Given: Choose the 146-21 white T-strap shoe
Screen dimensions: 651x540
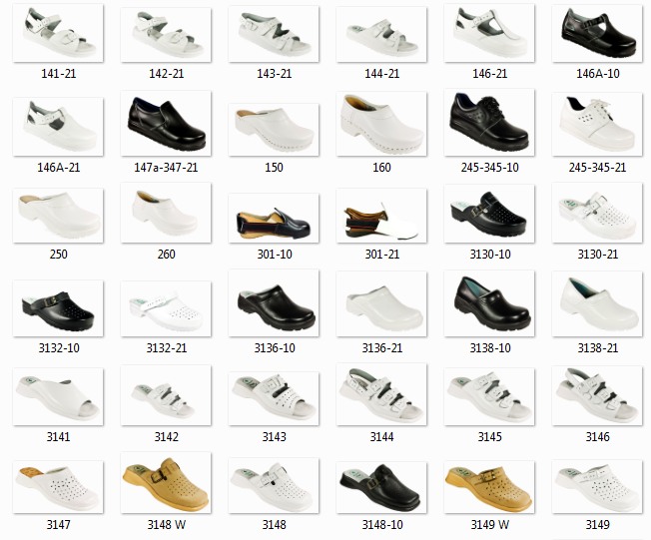Looking at the screenshot, I should click(489, 33).
